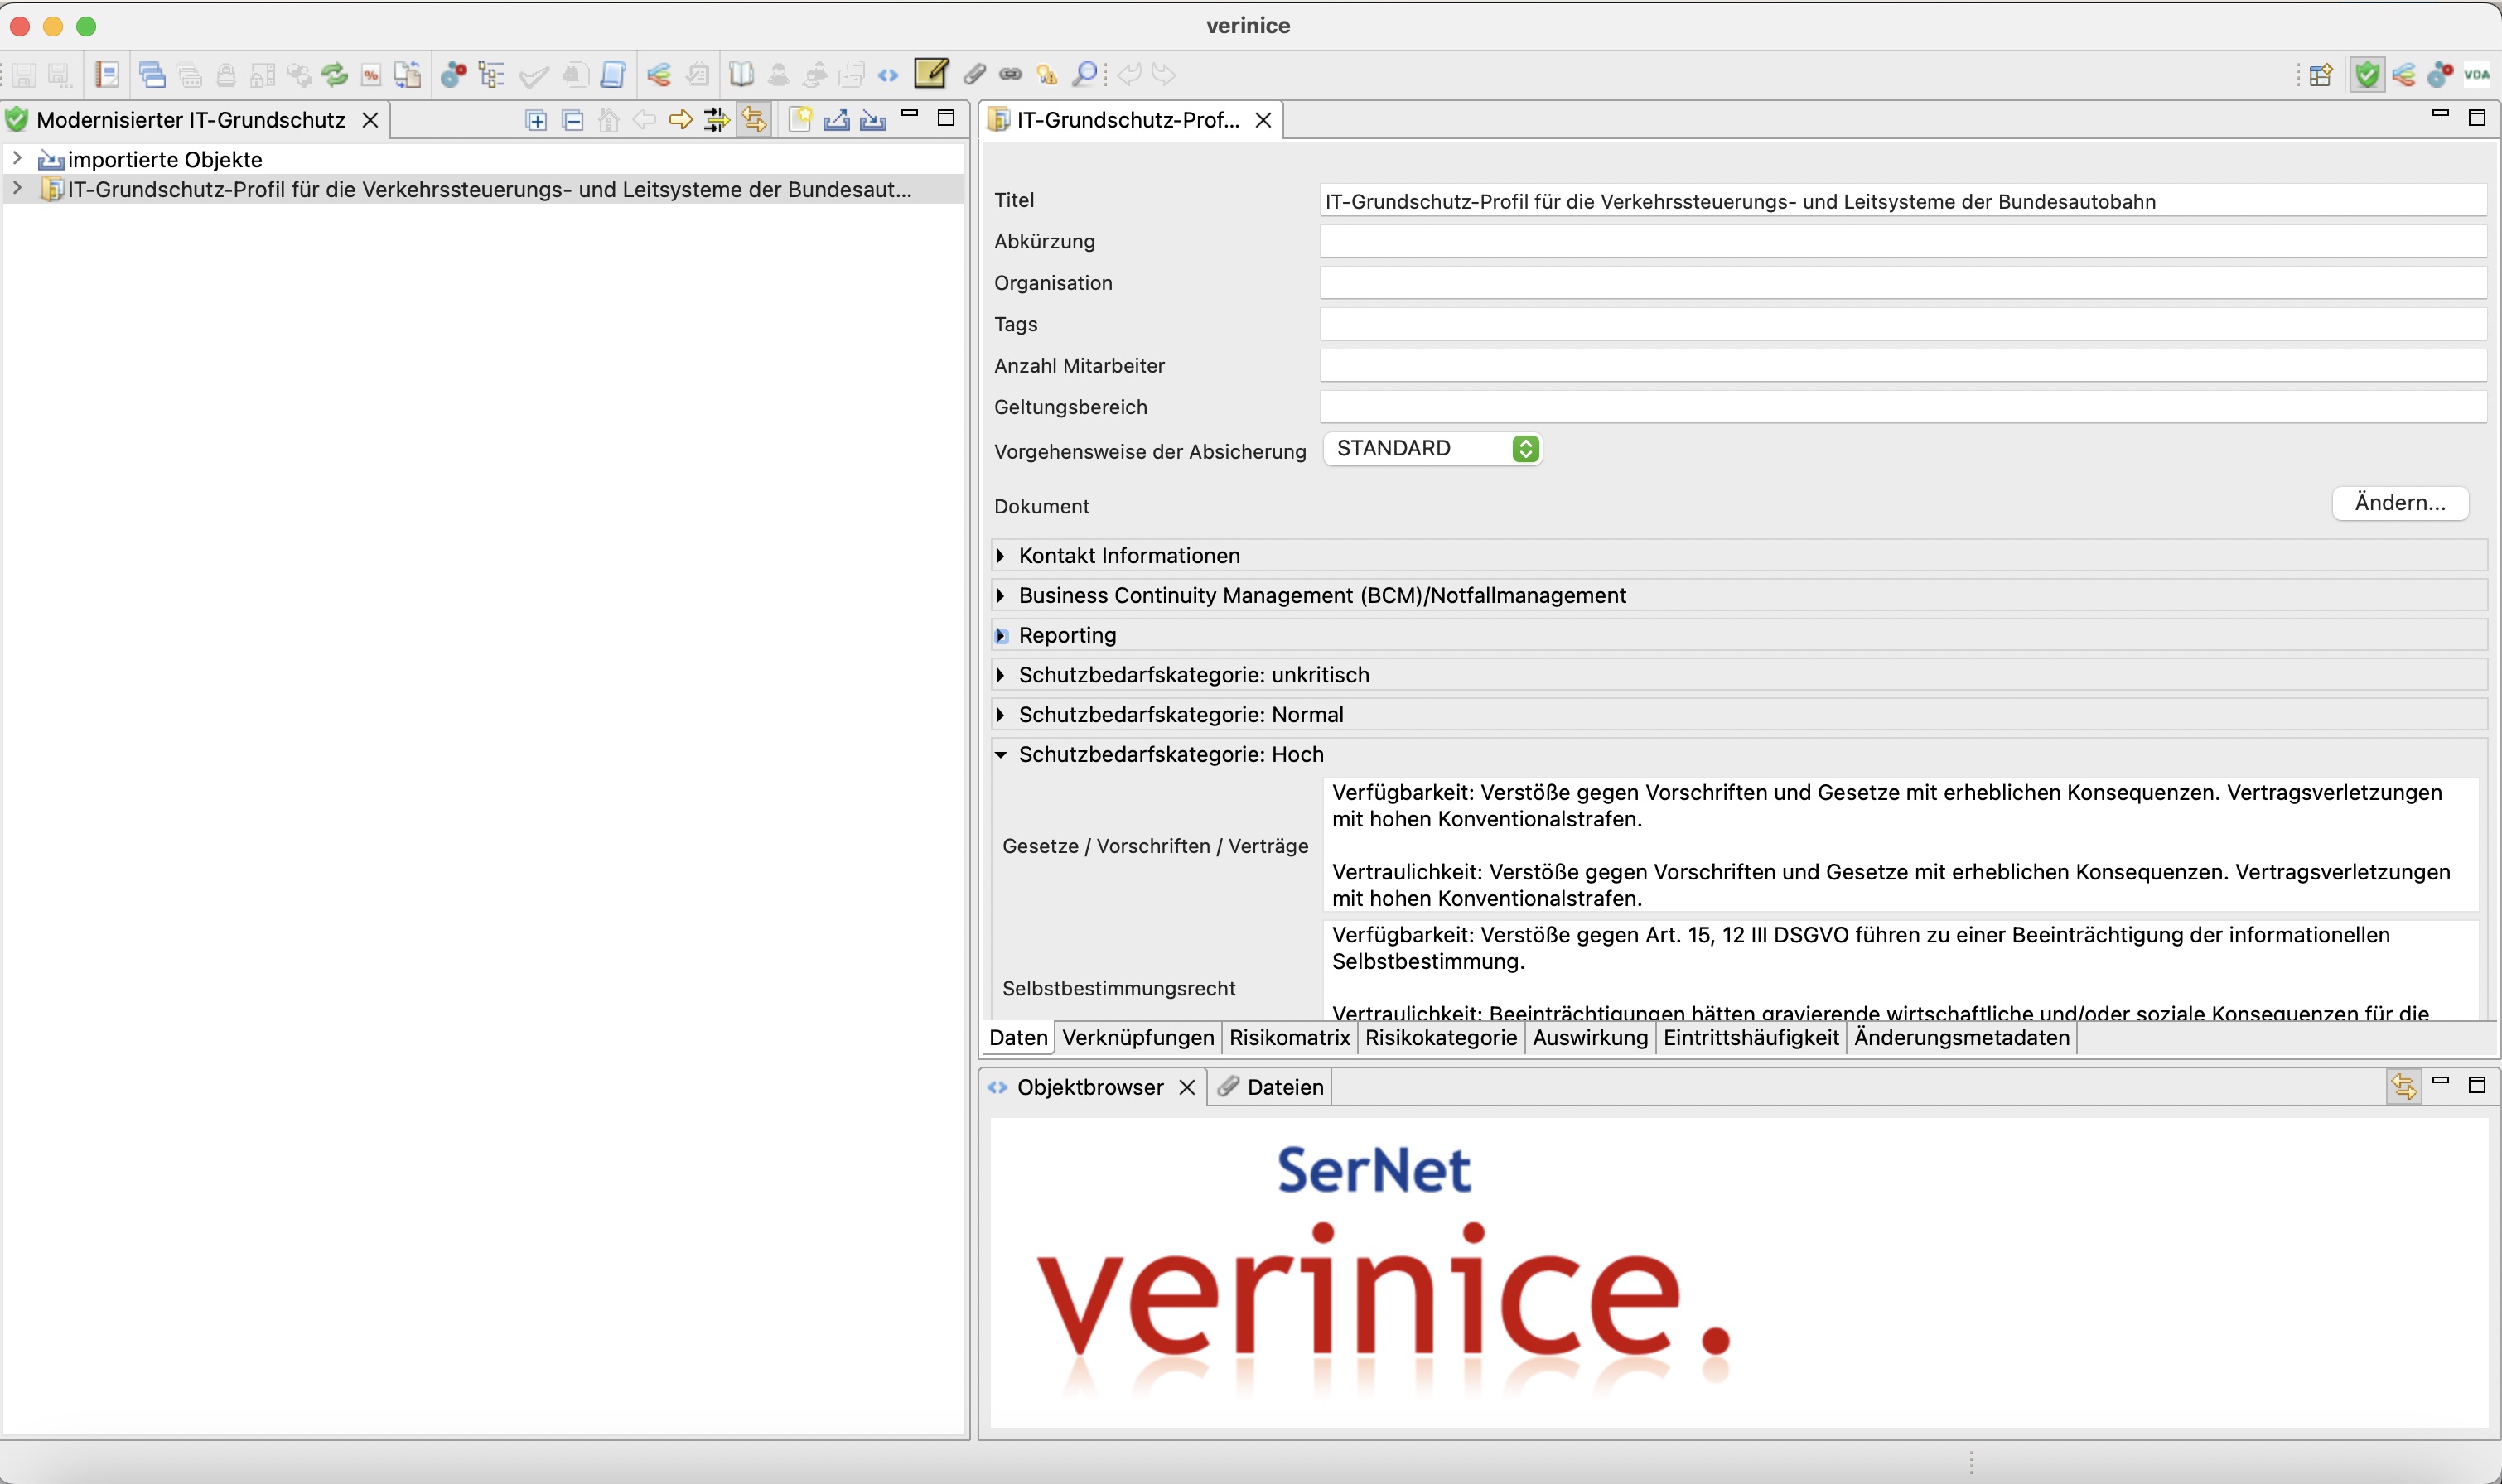The image size is (2502, 1484).
Task: Expand the Reporting section
Action: (x=1002, y=635)
